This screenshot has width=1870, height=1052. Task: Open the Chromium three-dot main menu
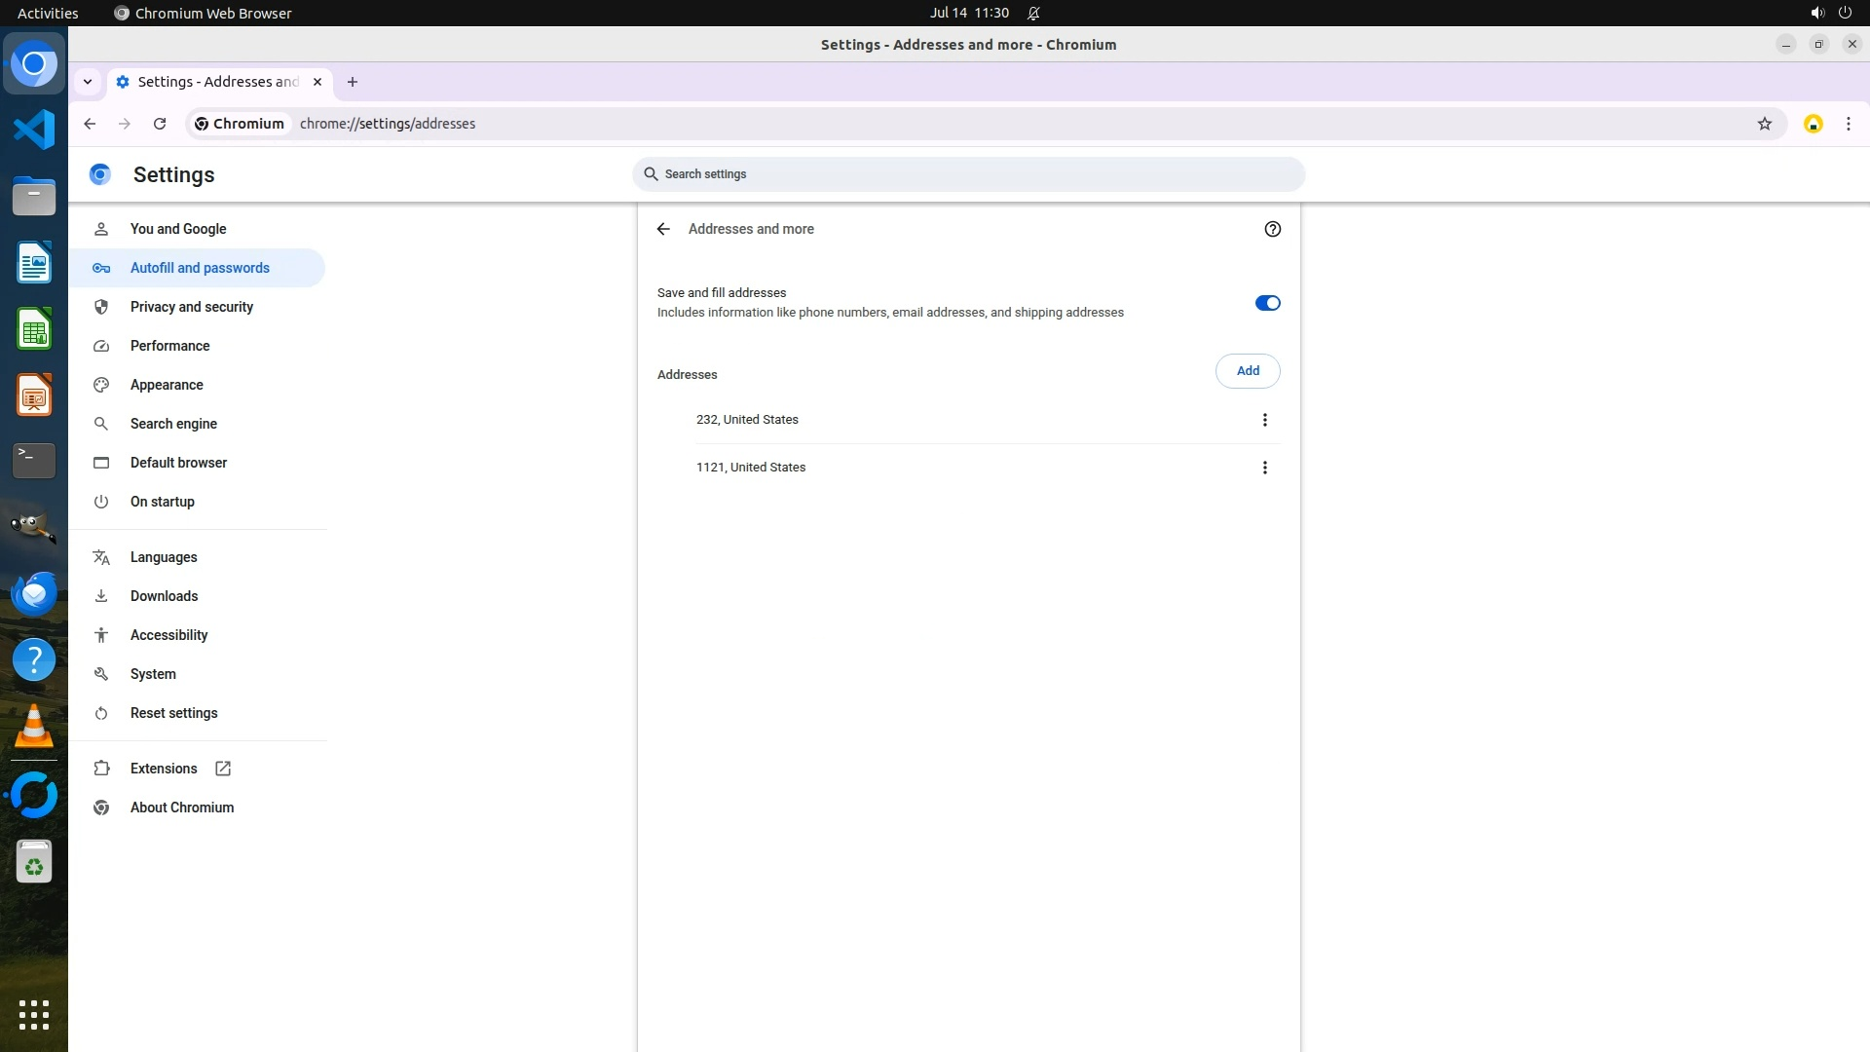point(1848,124)
